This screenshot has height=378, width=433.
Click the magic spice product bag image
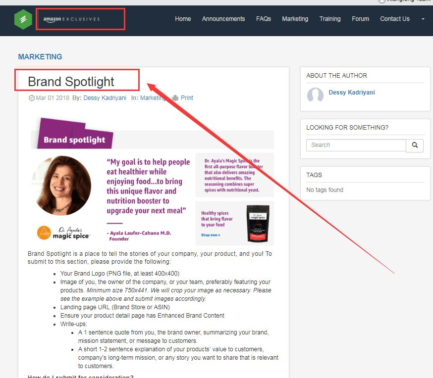(258, 224)
